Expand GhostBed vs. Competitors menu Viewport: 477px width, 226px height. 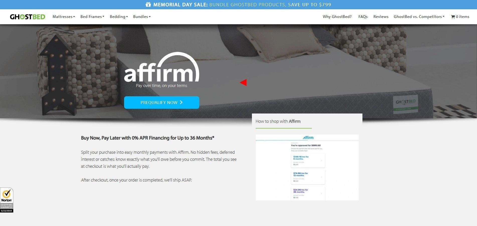[x=419, y=17]
